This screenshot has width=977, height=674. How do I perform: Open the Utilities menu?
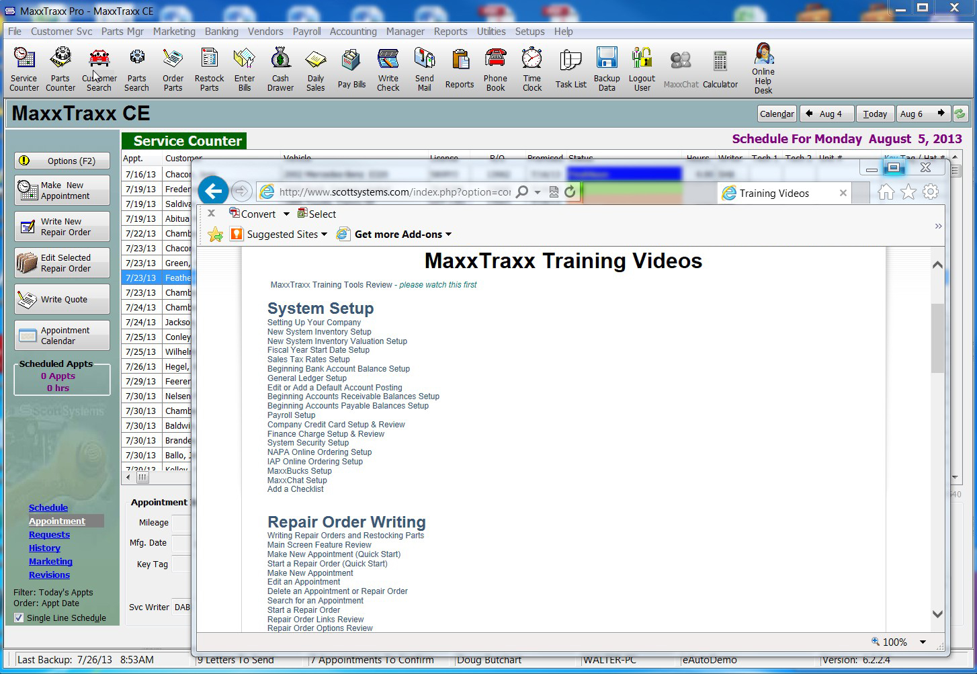491,32
